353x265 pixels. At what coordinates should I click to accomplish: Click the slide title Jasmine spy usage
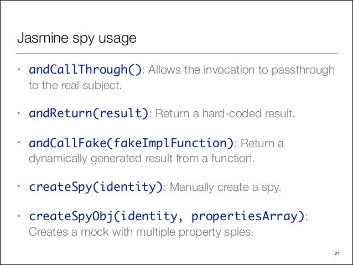(x=76, y=38)
